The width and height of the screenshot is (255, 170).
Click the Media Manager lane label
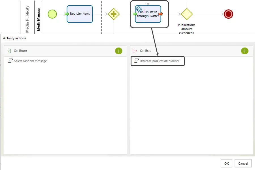point(39,19)
